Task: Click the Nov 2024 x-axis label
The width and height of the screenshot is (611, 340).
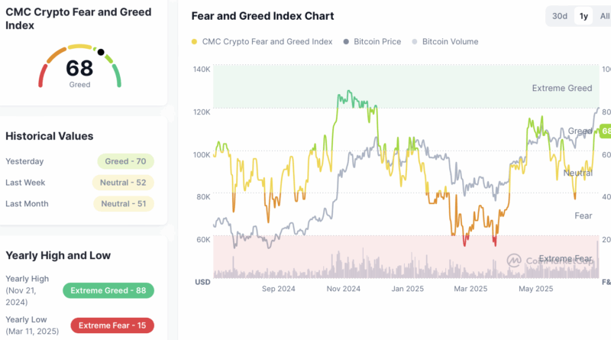Action: (343, 289)
